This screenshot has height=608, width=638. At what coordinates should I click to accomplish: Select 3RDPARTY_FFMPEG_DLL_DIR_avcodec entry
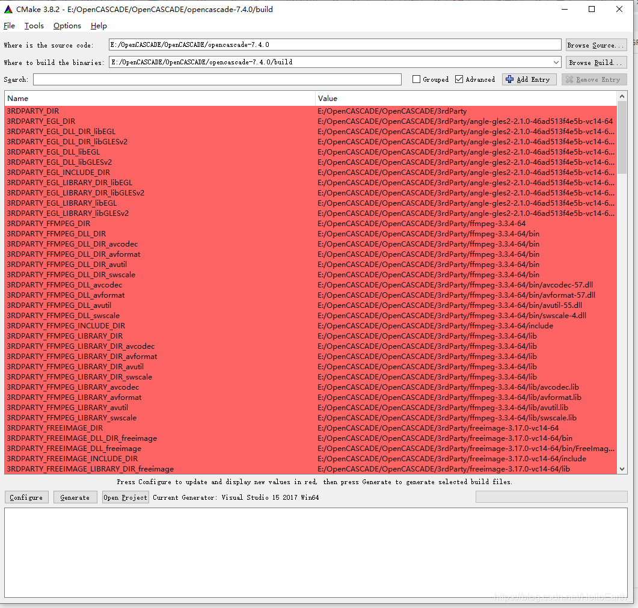click(x=72, y=244)
